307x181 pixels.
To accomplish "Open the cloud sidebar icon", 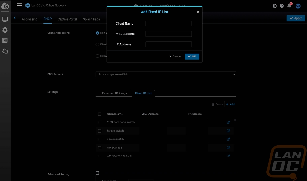I will coord(5,51).
